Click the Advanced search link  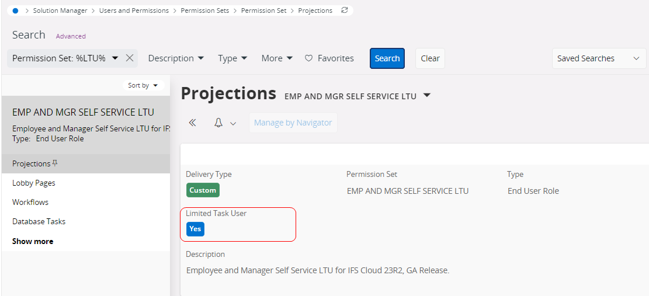click(71, 36)
